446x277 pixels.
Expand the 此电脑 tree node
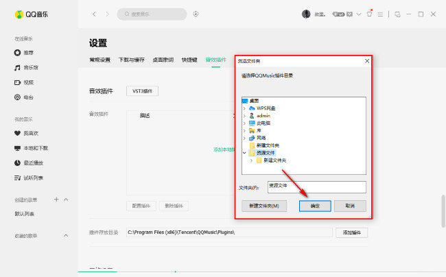tap(245, 123)
